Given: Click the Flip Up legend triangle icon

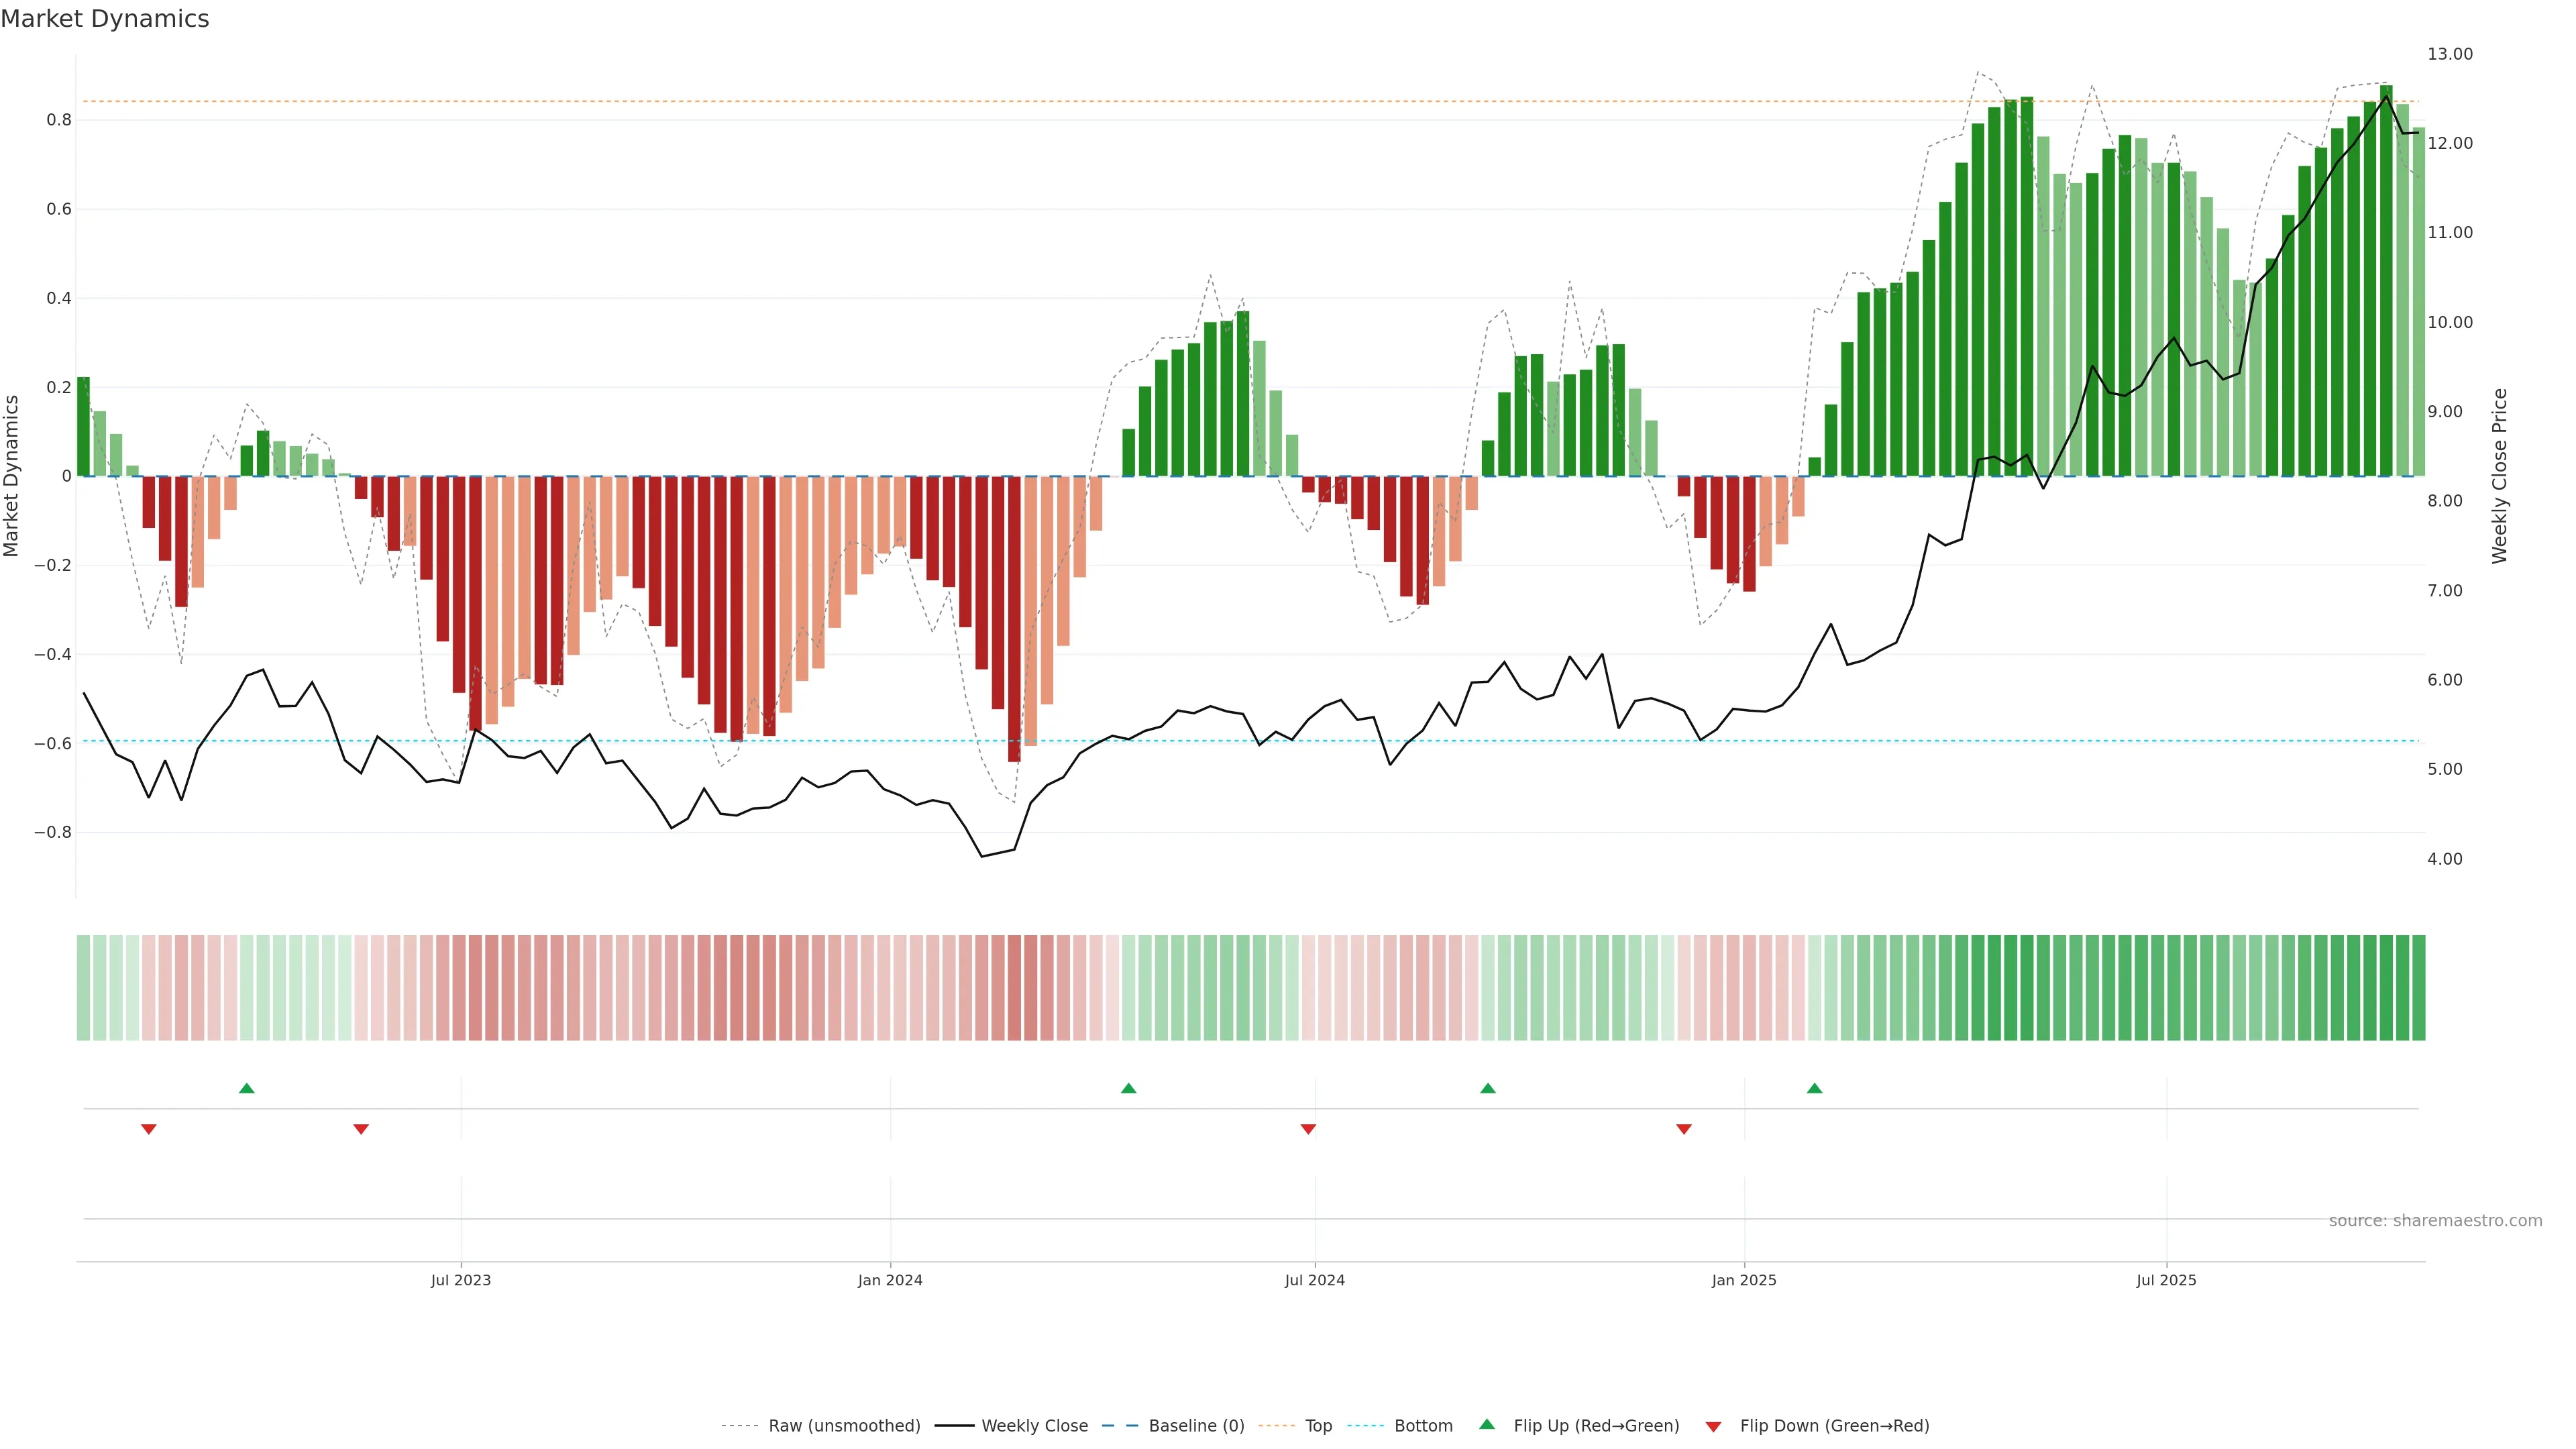Looking at the screenshot, I should [1487, 1424].
